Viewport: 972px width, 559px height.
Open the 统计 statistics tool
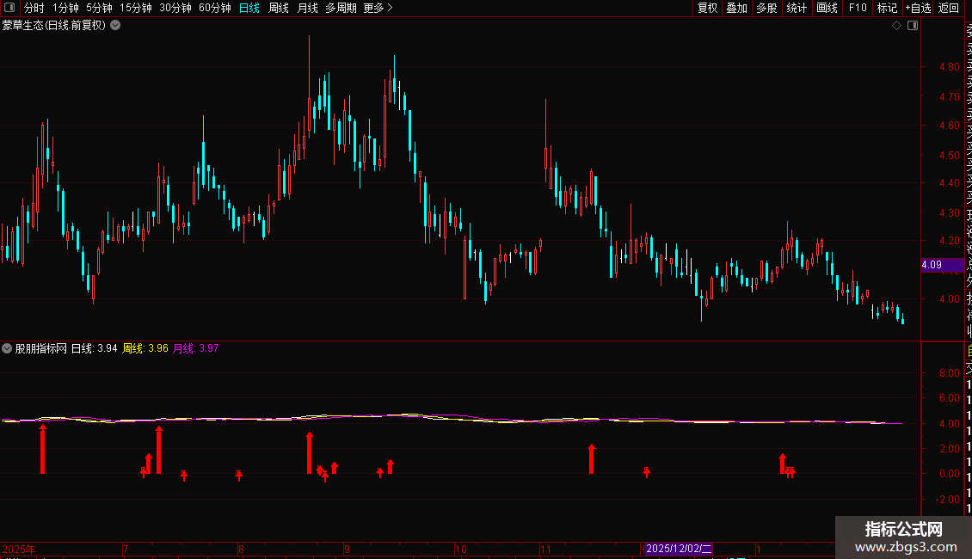point(797,8)
